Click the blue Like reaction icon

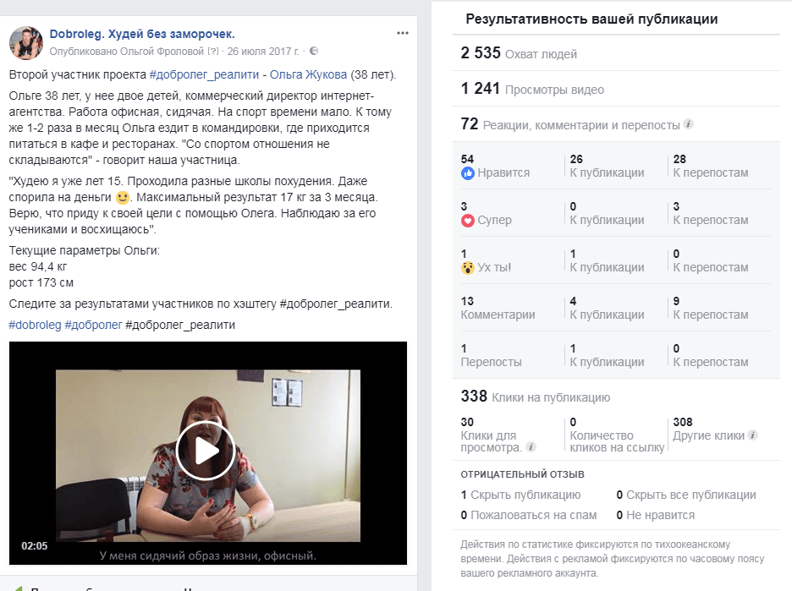tap(468, 173)
